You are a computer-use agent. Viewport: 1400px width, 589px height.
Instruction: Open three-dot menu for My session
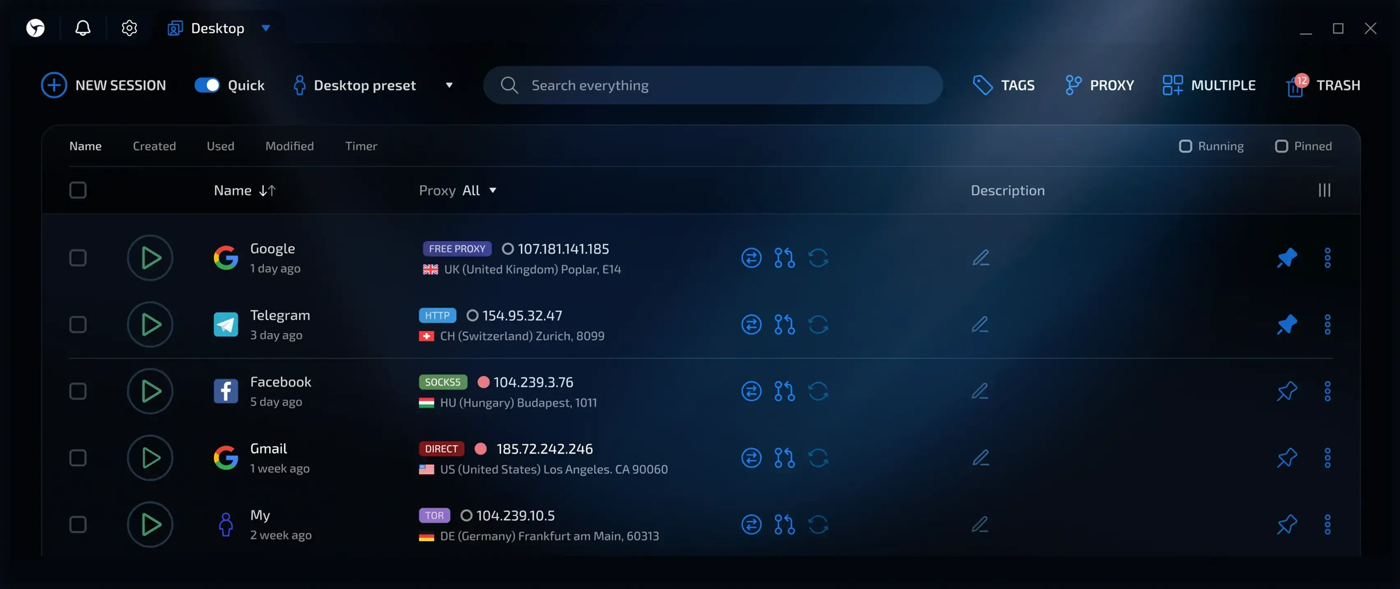click(1327, 525)
